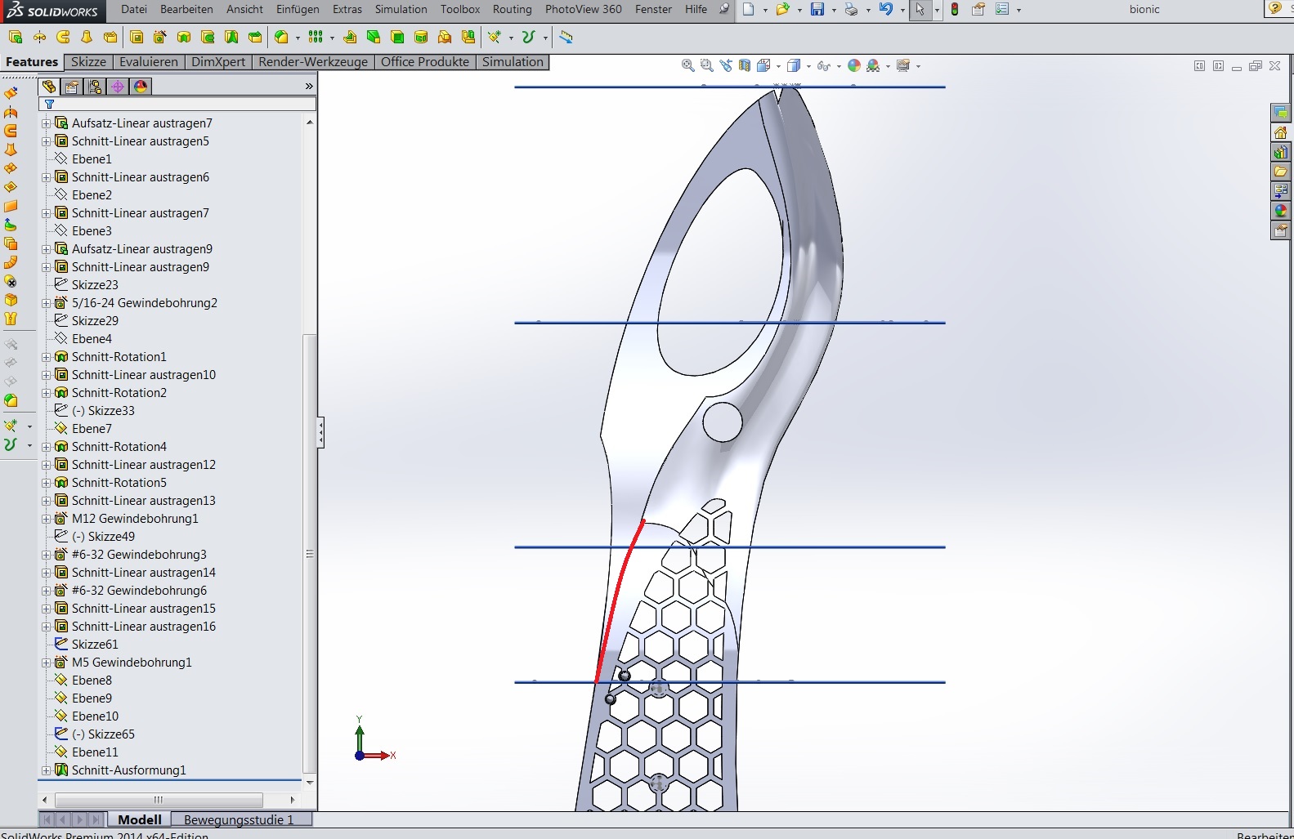Image resolution: width=1294 pixels, height=839 pixels.
Task: Select (-) Skizze65 tree entry
Action: [x=103, y=734]
